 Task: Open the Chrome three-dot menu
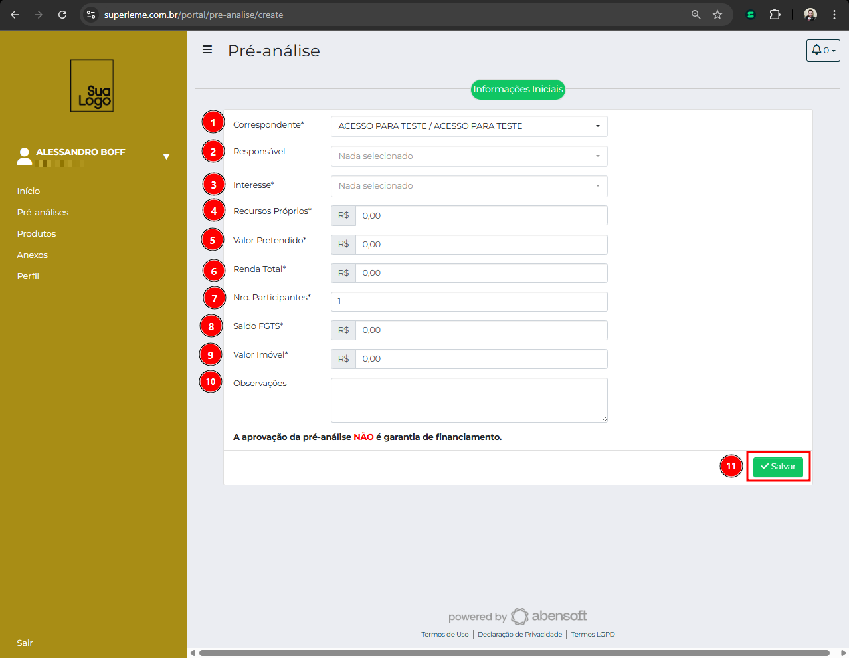[834, 15]
